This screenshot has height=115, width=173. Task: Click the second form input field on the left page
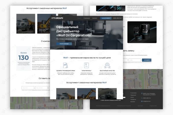41,88
